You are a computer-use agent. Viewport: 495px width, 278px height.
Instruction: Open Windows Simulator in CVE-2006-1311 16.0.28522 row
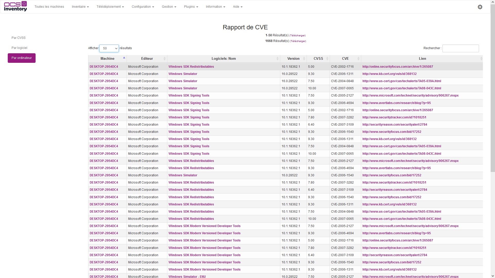[x=183, y=74]
